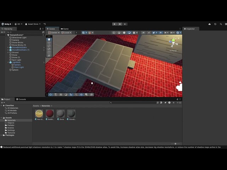Open the Scene view panel kebab menu

pos(180,29)
